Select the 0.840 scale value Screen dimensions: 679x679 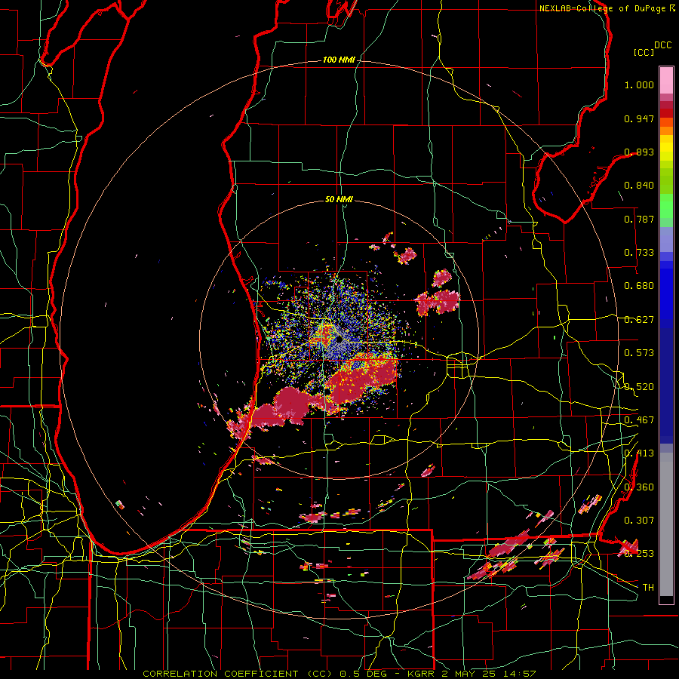639,186
